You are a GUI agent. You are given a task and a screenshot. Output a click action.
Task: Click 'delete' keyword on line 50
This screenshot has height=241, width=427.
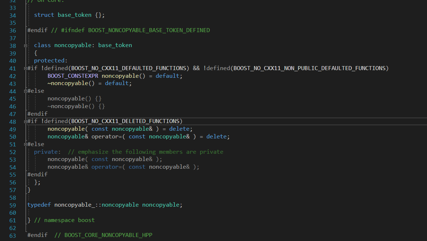(x=217, y=137)
